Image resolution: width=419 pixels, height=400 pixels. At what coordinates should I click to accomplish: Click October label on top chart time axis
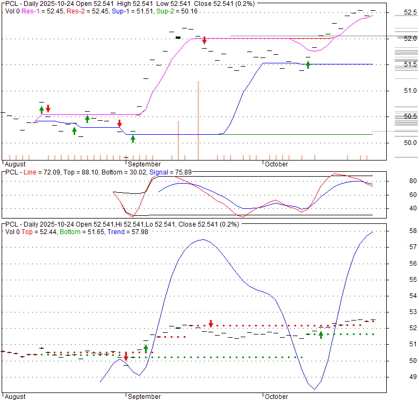(276, 164)
